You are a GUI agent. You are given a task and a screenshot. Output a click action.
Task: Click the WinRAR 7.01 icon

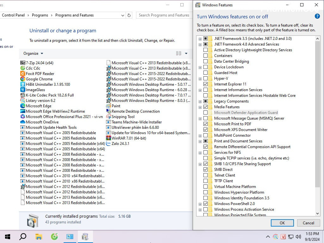tap(109, 138)
